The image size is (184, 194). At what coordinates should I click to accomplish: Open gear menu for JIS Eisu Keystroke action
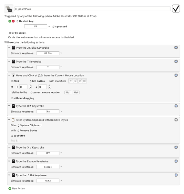(176, 47)
